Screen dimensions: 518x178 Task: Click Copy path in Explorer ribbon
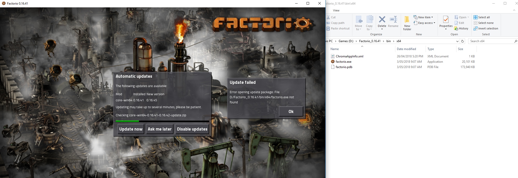tap(338, 23)
